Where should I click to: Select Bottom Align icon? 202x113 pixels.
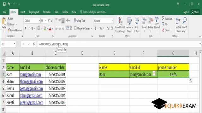point(63,20)
